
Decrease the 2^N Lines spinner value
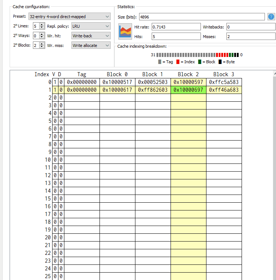pos(42,27)
